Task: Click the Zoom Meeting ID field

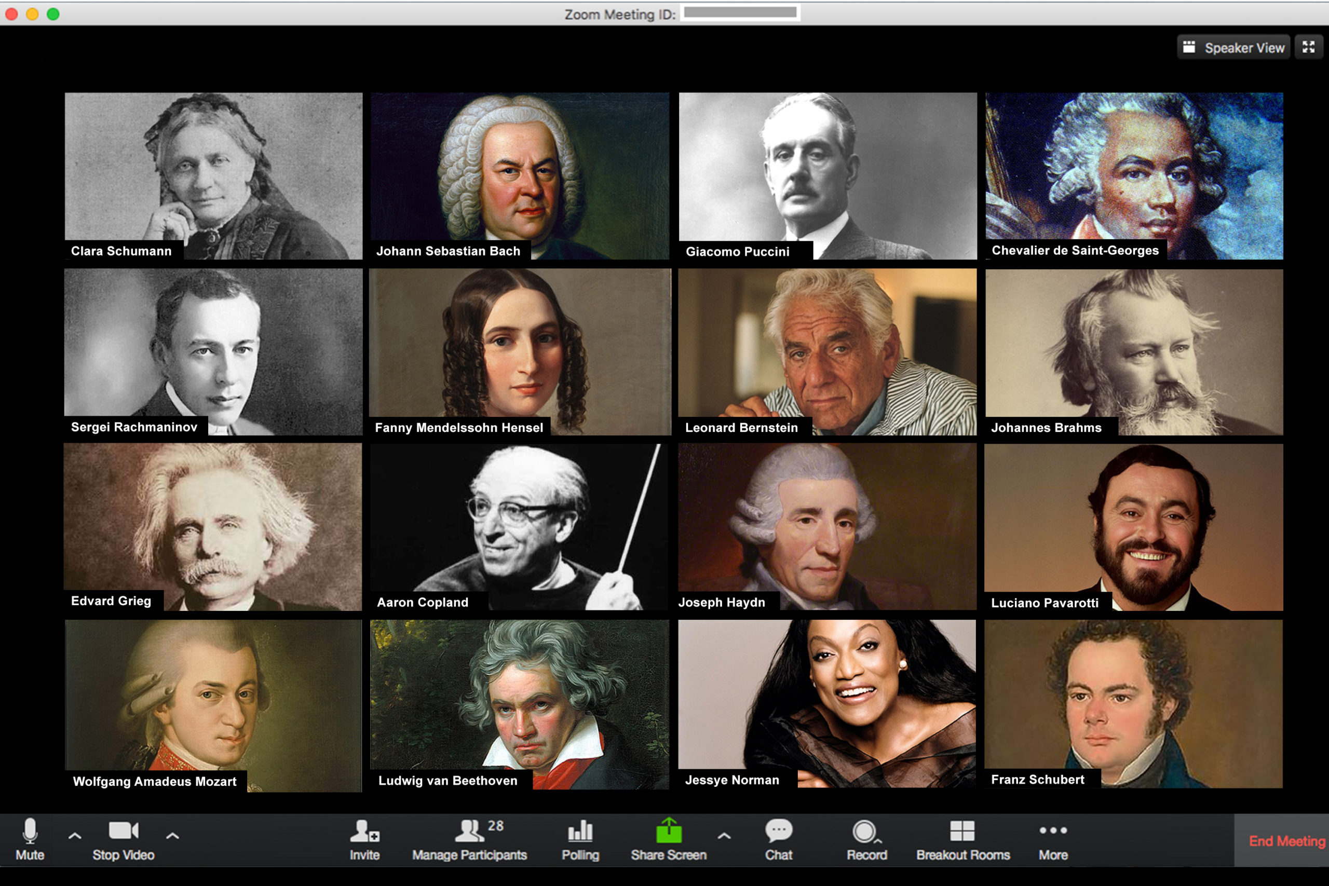Action: point(740,12)
